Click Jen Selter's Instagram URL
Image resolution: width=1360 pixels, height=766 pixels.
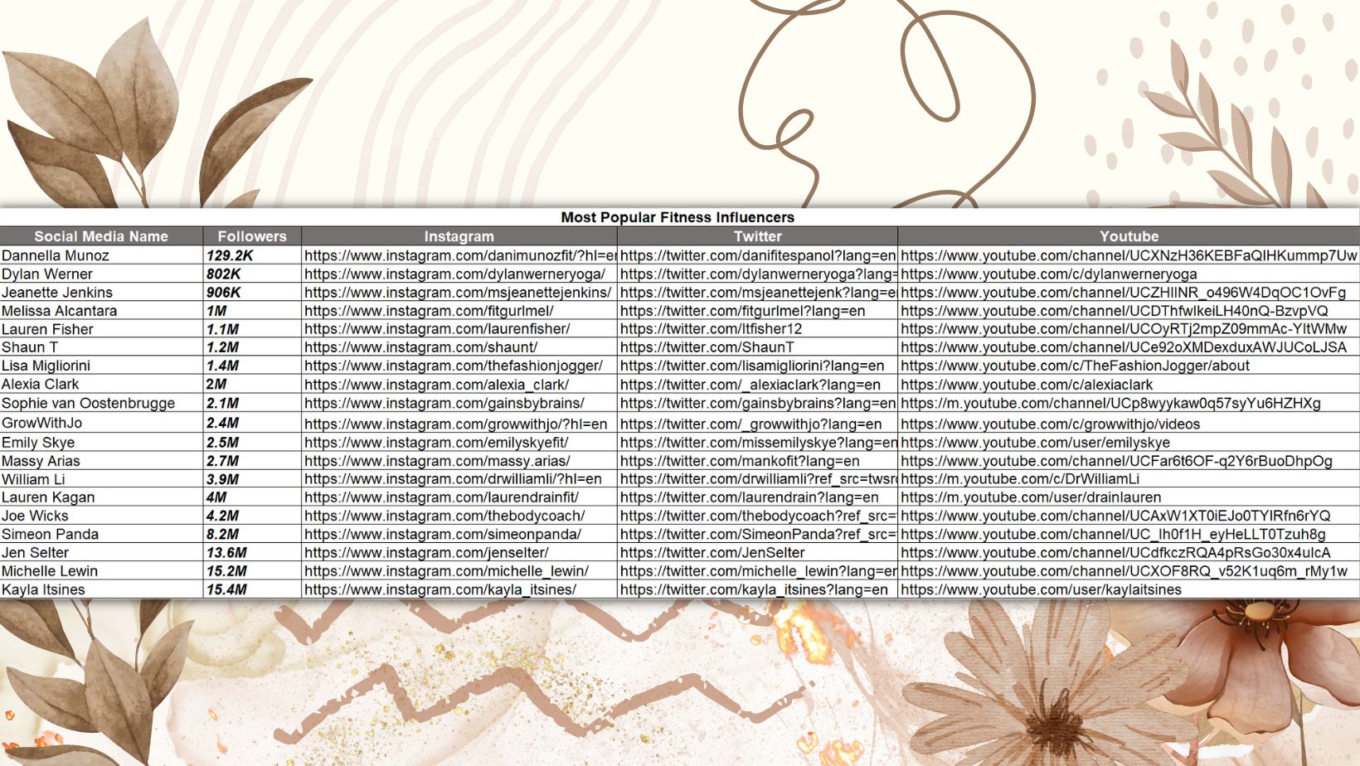click(426, 552)
